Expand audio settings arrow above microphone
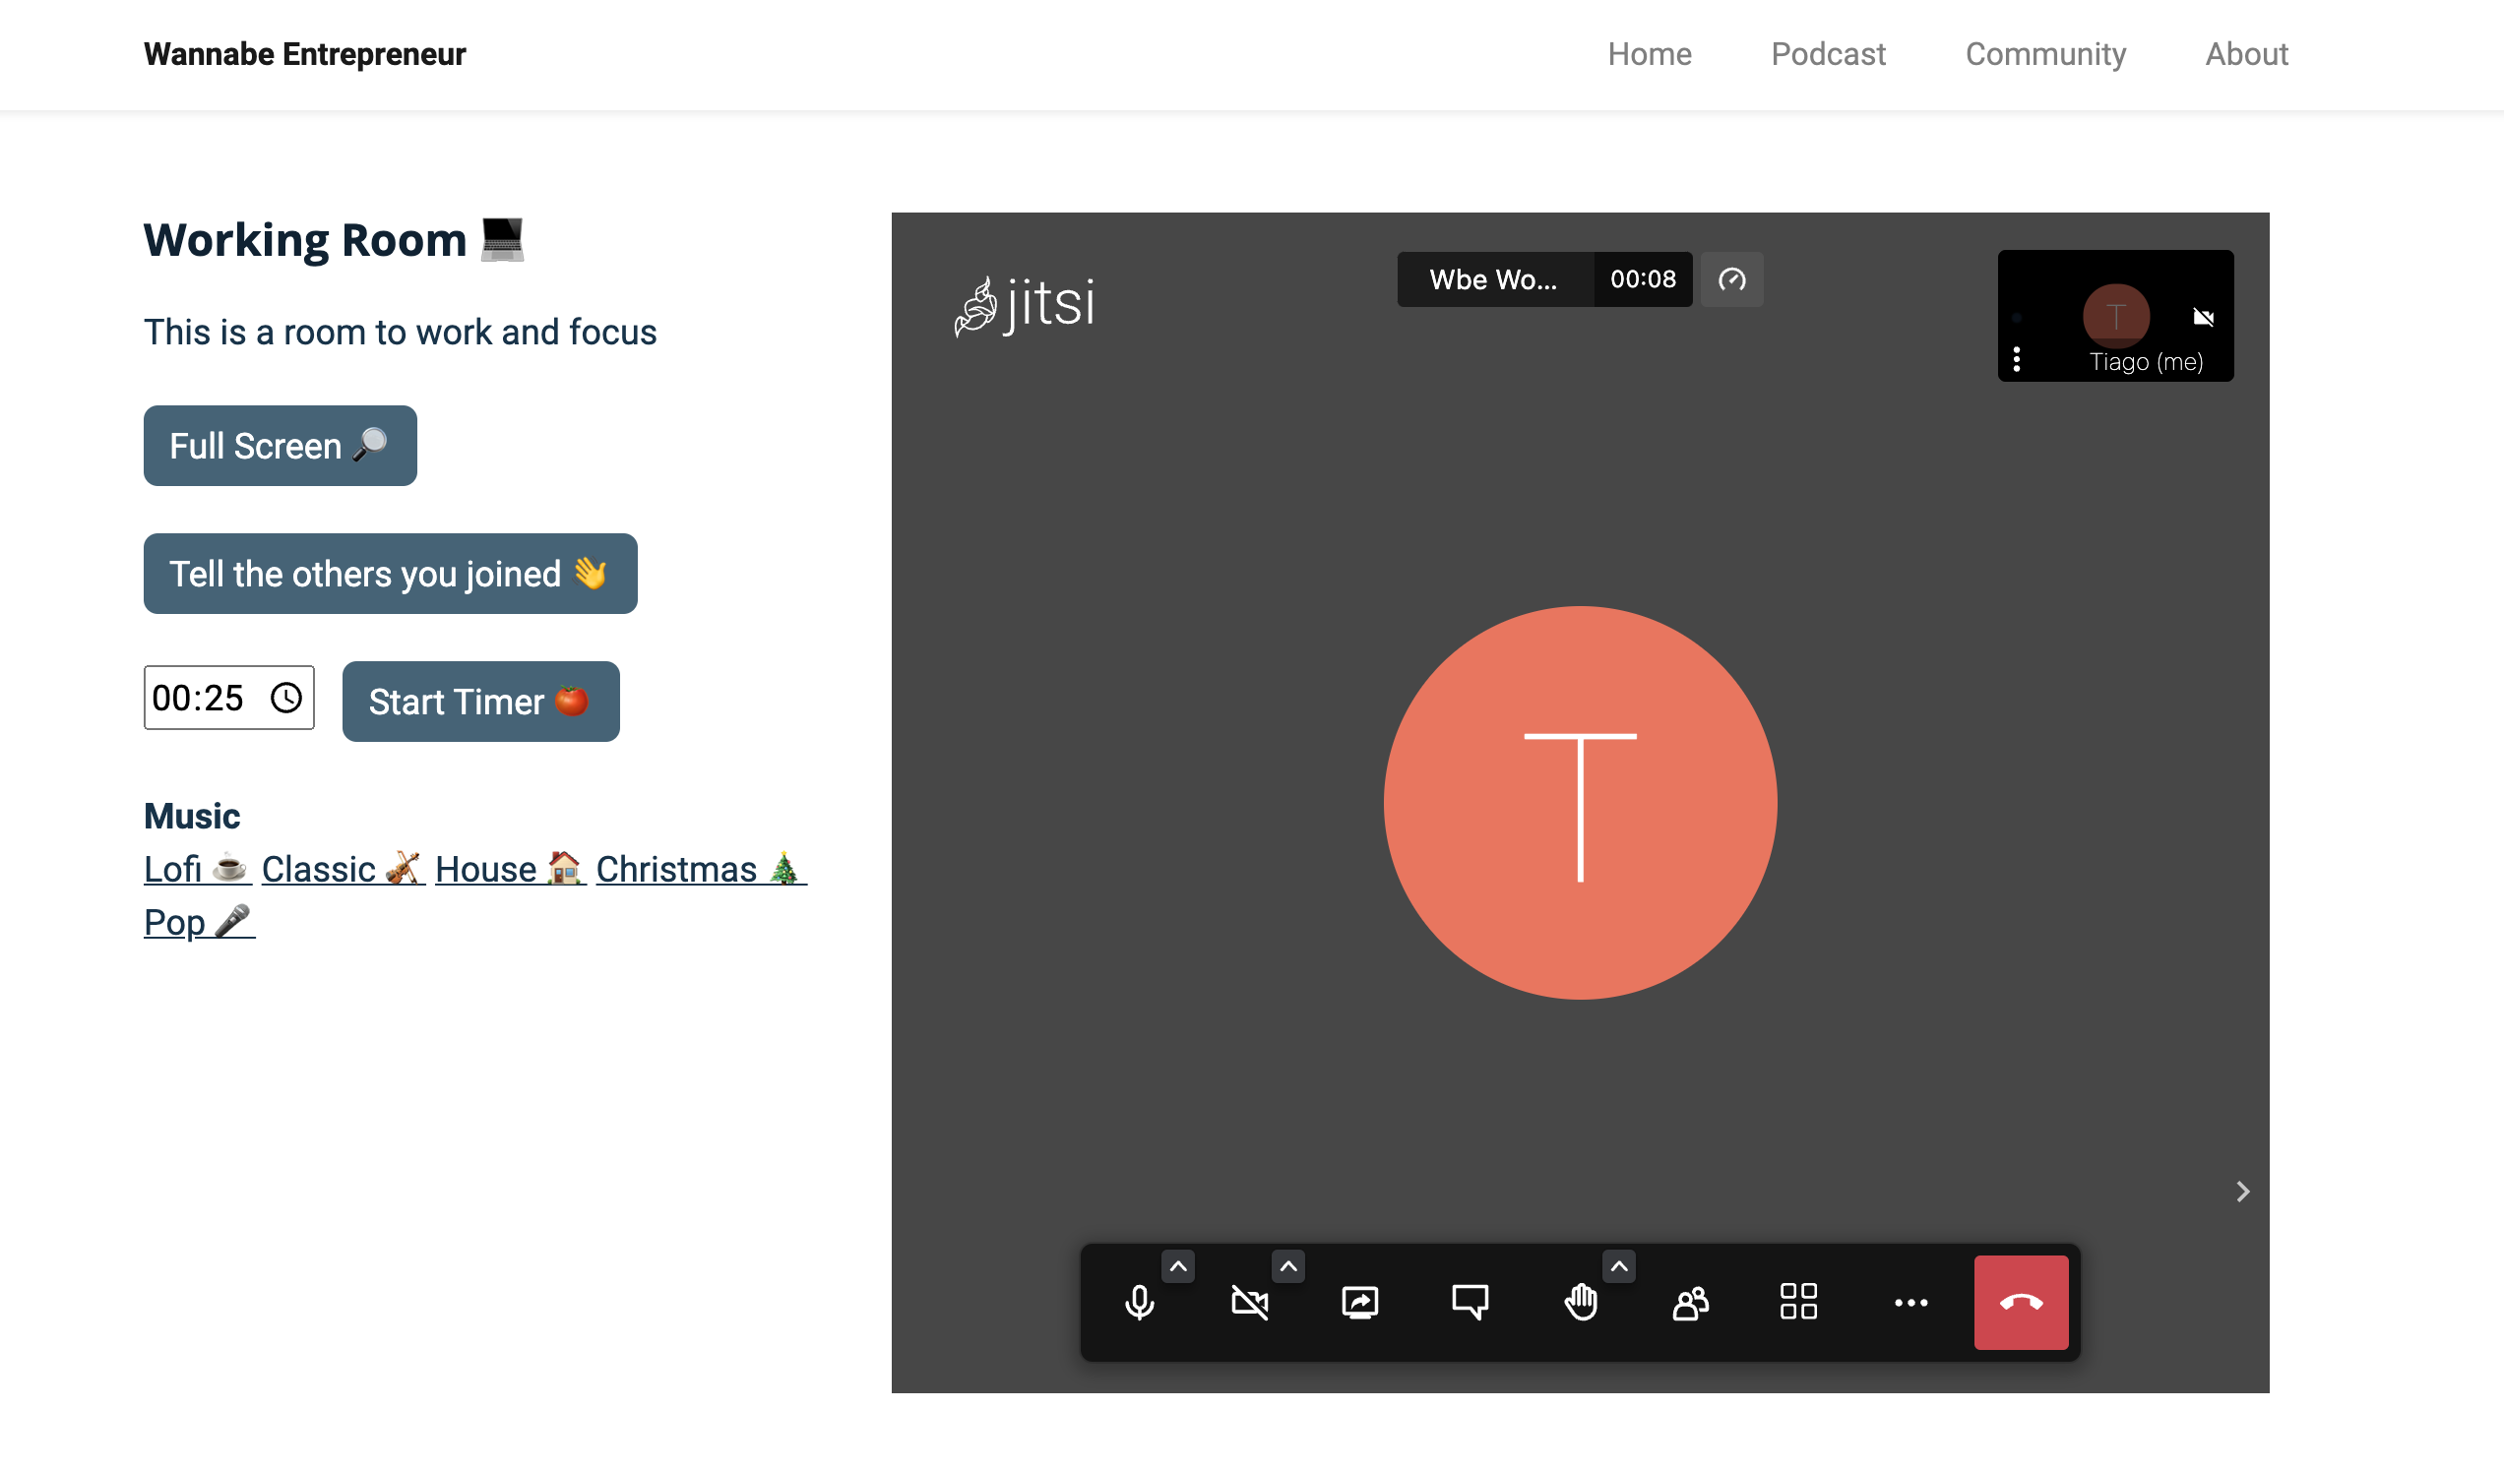The image size is (2504, 1470). (x=1177, y=1266)
